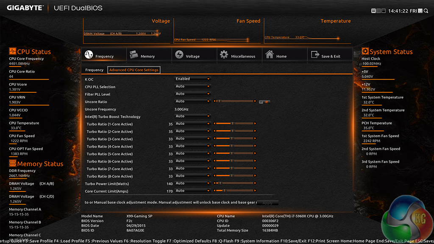434x244 pixels.
Task: Open the CPU PLL Selection dropdown
Action: pyautogui.click(x=193, y=86)
